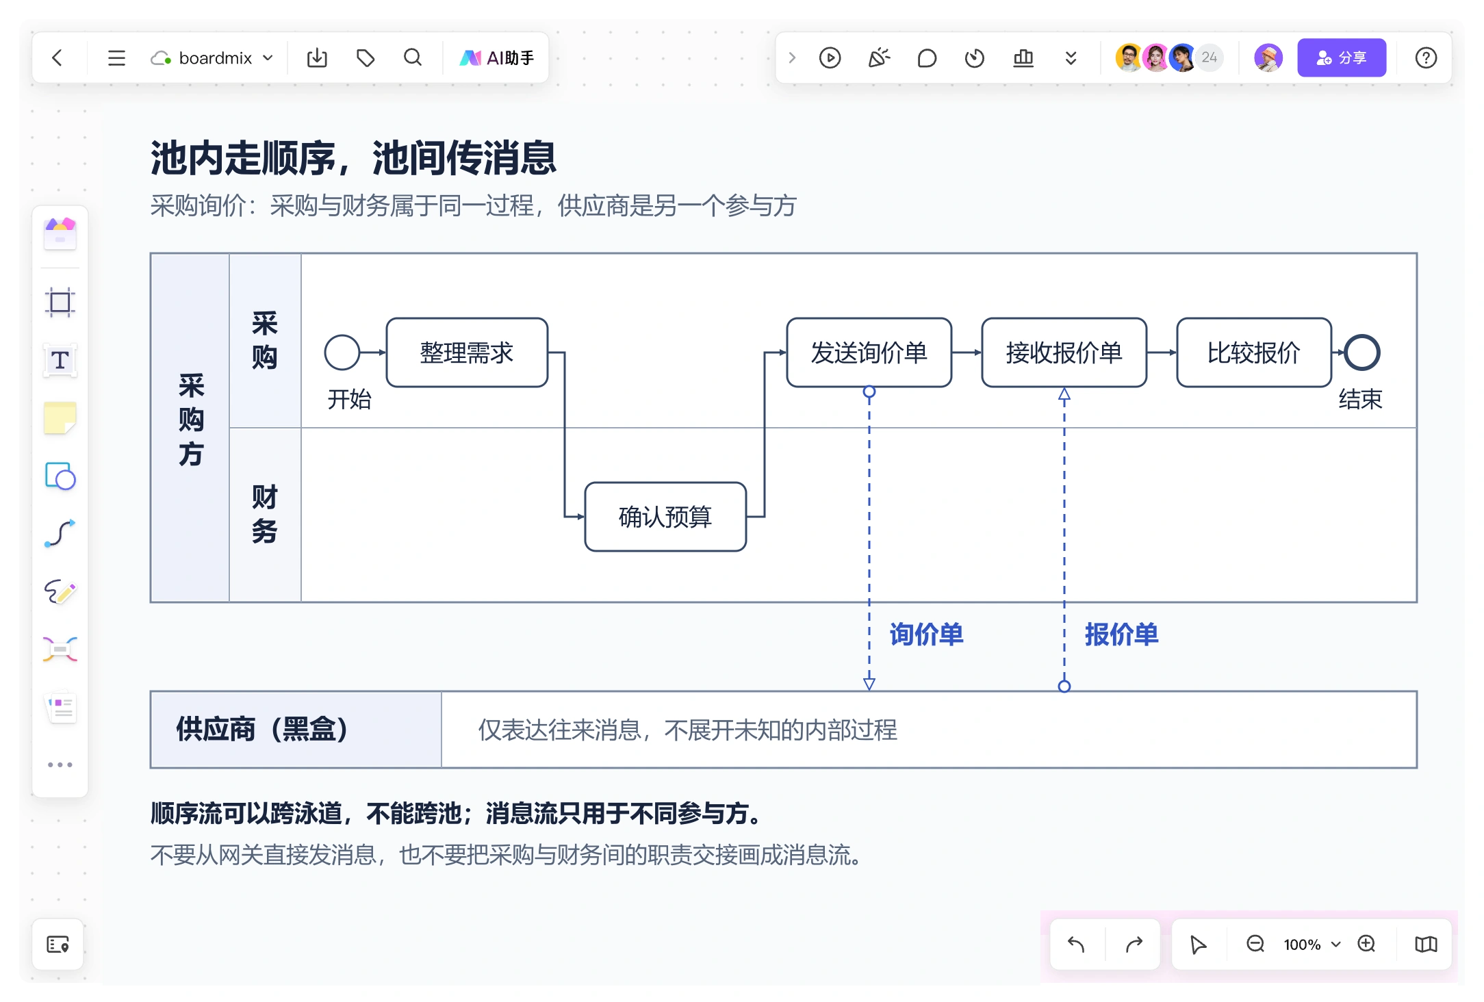Undo the last action
This screenshot has width=1484, height=1002.
pyautogui.click(x=1077, y=945)
